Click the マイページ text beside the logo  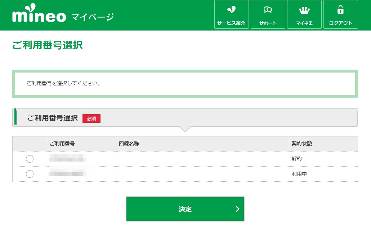pyautogui.click(x=93, y=17)
